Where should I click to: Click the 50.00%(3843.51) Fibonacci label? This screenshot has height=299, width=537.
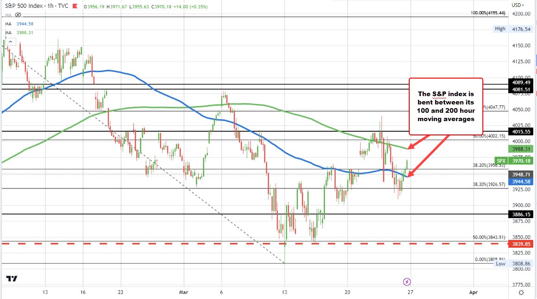489,237
